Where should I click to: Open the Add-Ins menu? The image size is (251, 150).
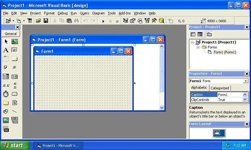125,13
